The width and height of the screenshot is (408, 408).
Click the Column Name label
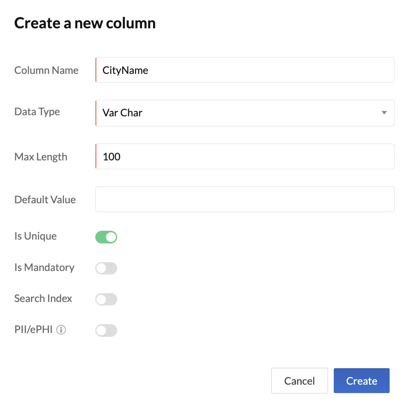click(46, 70)
